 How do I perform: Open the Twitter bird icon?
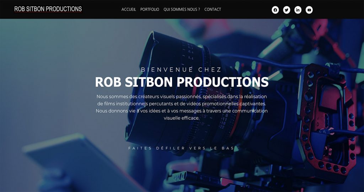tap(287, 10)
